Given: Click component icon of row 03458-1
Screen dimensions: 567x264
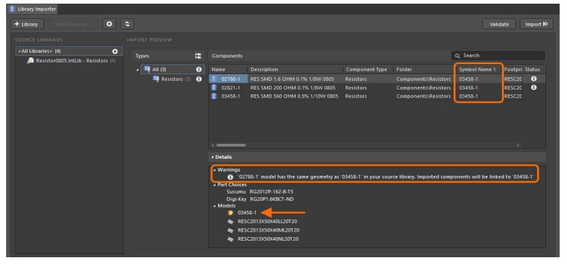Looking at the screenshot, I should (215, 96).
